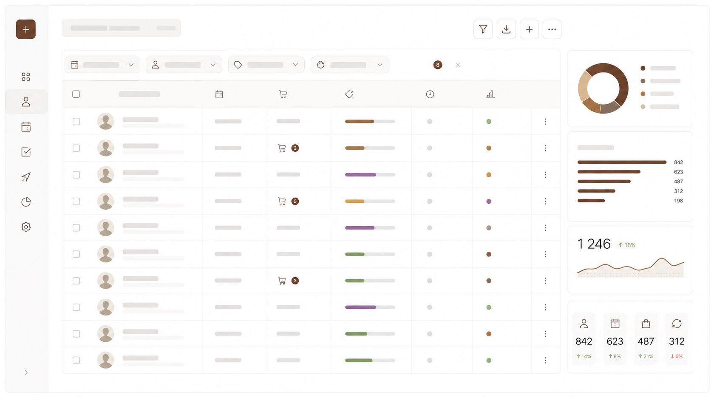The height and width of the screenshot is (398, 714).
Task: Open the person filter dropdown
Action: (184, 65)
